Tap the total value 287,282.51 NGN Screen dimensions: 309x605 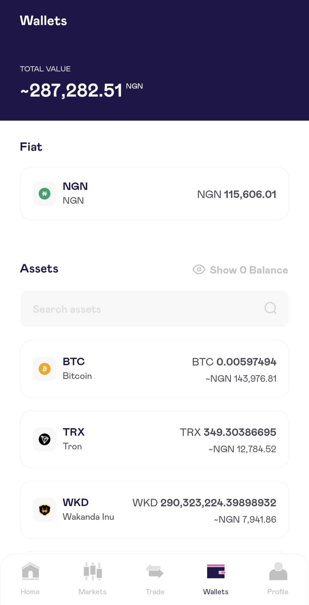pyautogui.click(x=82, y=90)
